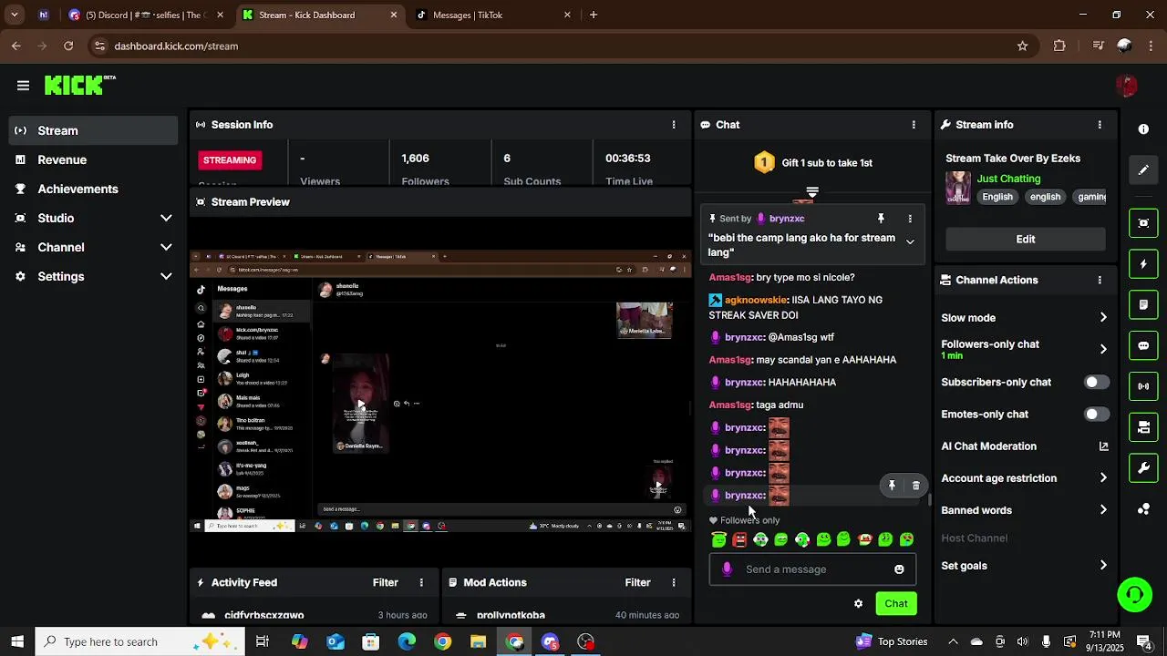Open the AI Chat Moderation external link icon

(1103, 446)
